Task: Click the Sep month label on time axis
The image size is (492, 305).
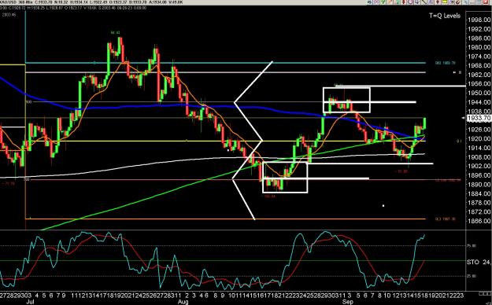Action: click(347, 302)
